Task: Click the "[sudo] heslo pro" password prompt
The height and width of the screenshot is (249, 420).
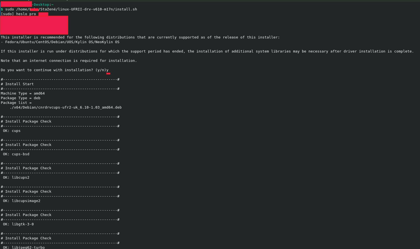Action: pos(18,14)
